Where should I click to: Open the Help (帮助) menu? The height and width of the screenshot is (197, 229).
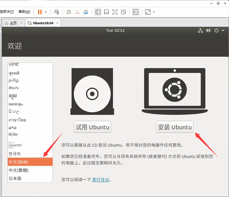coord(24,12)
